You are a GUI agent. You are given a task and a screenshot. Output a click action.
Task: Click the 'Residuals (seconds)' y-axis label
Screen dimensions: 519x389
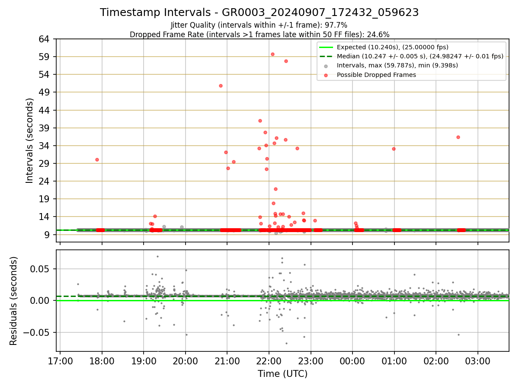click(14, 301)
